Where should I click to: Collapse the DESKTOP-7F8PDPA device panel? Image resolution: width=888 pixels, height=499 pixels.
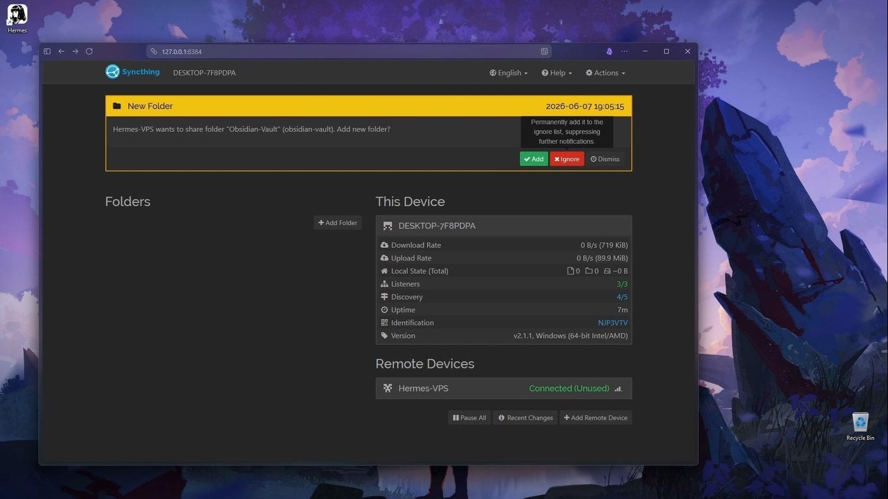(x=504, y=226)
